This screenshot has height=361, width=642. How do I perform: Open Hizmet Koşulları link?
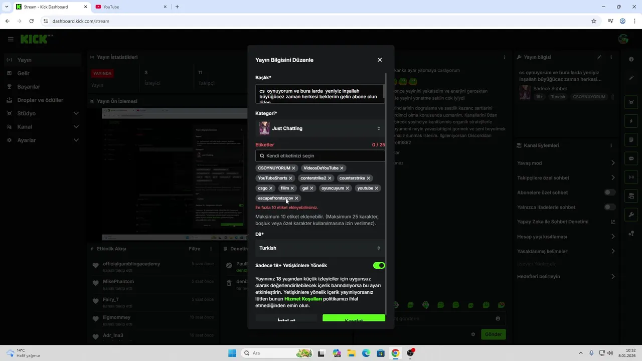pos(303,299)
